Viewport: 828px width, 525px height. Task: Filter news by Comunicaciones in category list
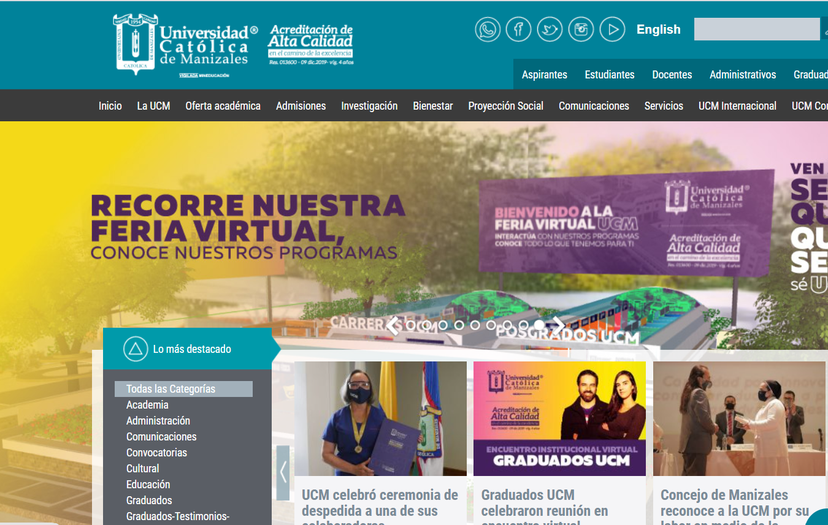[x=161, y=437]
